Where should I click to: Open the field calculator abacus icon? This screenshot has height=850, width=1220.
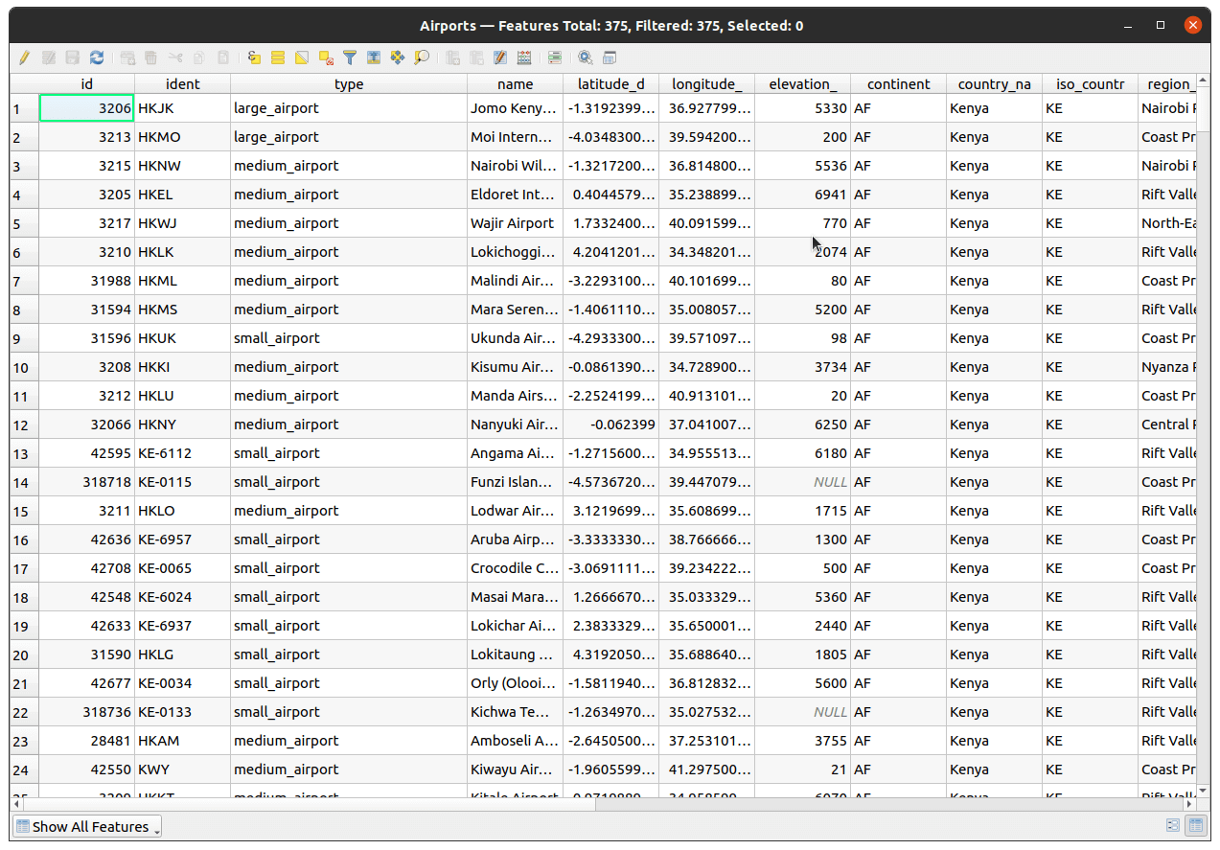524,58
